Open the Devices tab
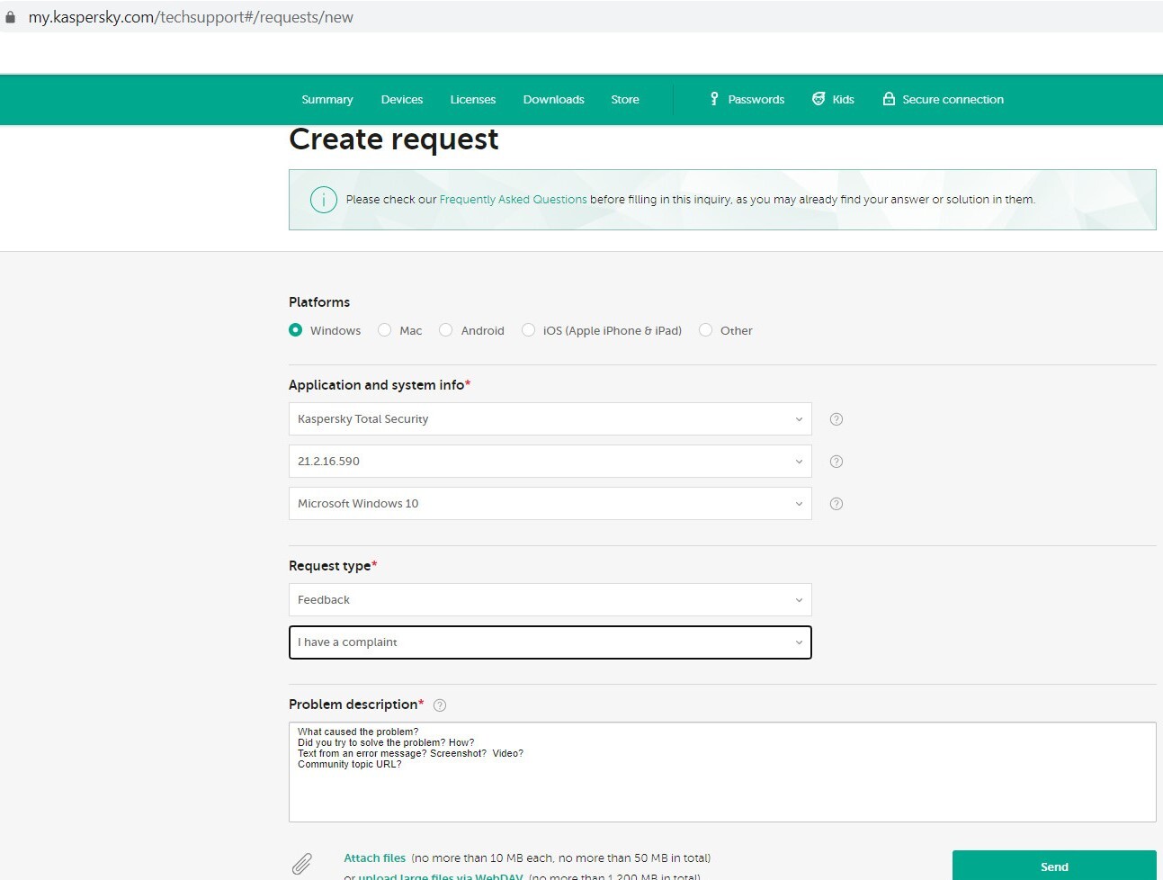Viewport: 1163px width, 880px height. tap(402, 100)
